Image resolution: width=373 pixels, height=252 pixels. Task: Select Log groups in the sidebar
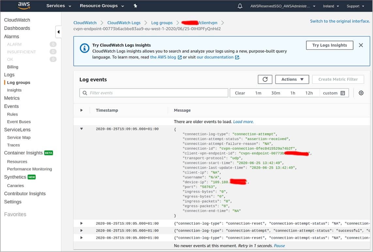click(19, 82)
